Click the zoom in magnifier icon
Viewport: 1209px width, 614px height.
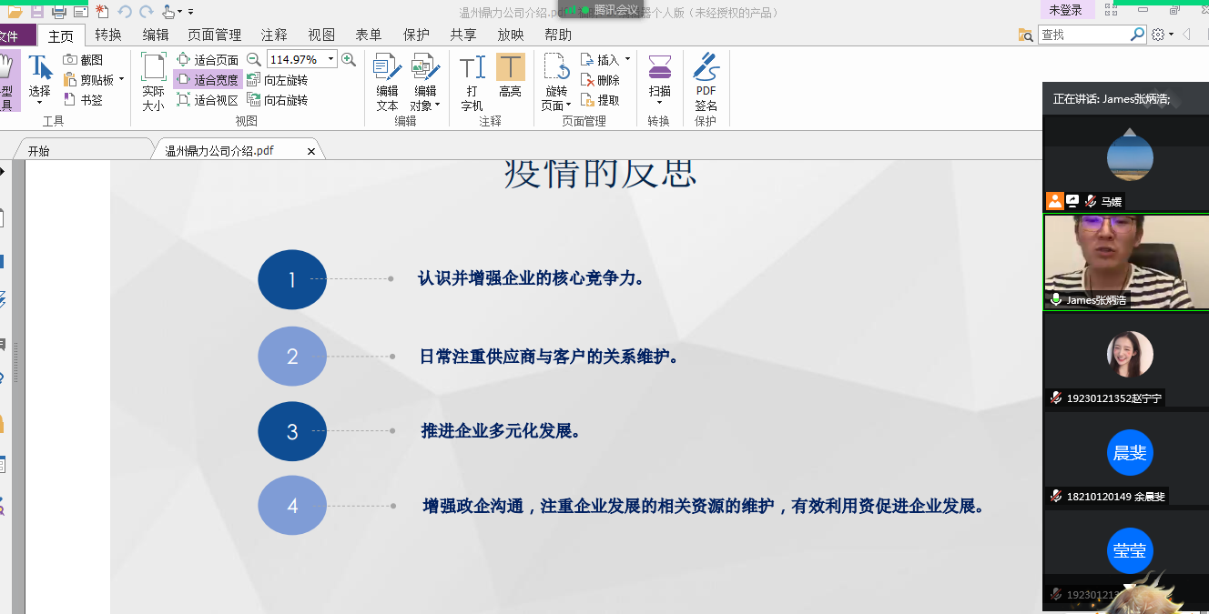point(349,59)
